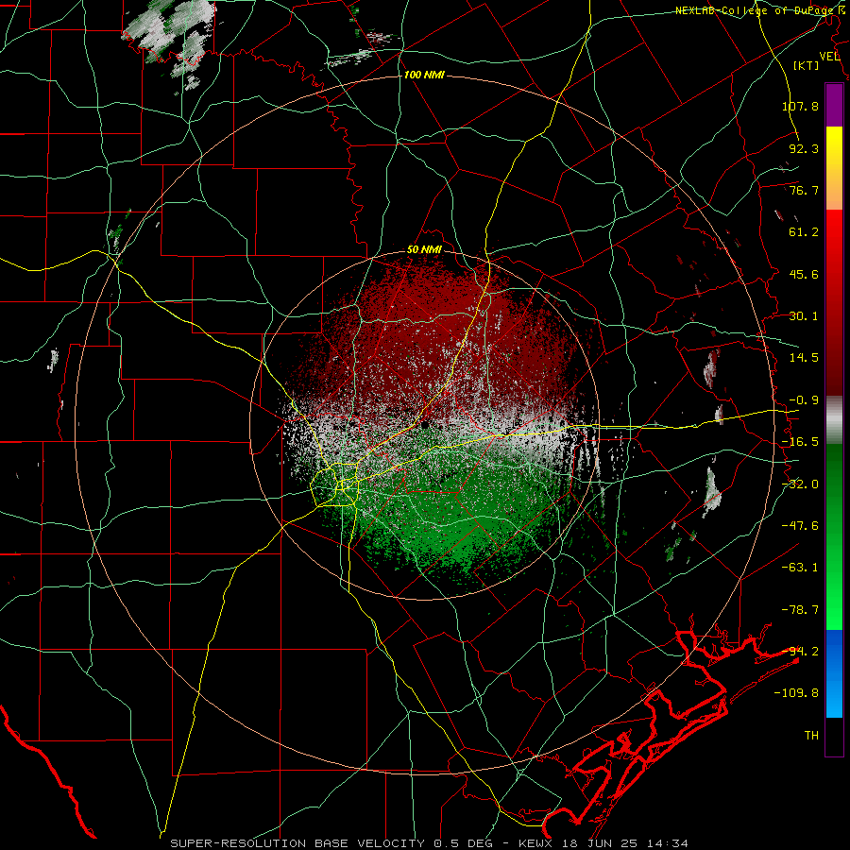Click the -32.0 legend value
Viewport: 850px width, 850px height.
pyautogui.click(x=800, y=484)
